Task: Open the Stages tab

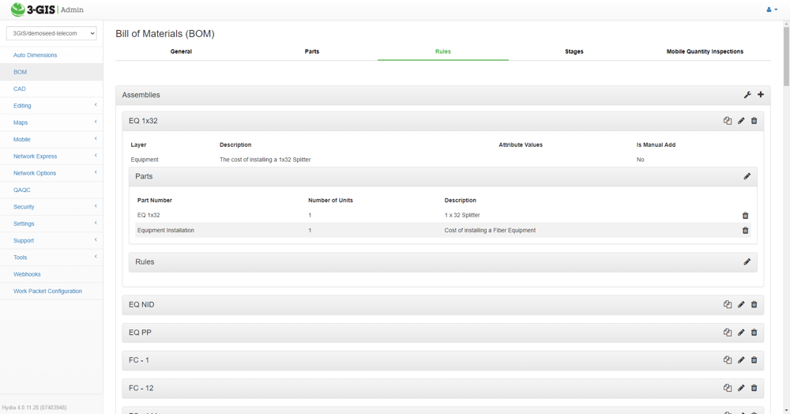Action: point(574,51)
